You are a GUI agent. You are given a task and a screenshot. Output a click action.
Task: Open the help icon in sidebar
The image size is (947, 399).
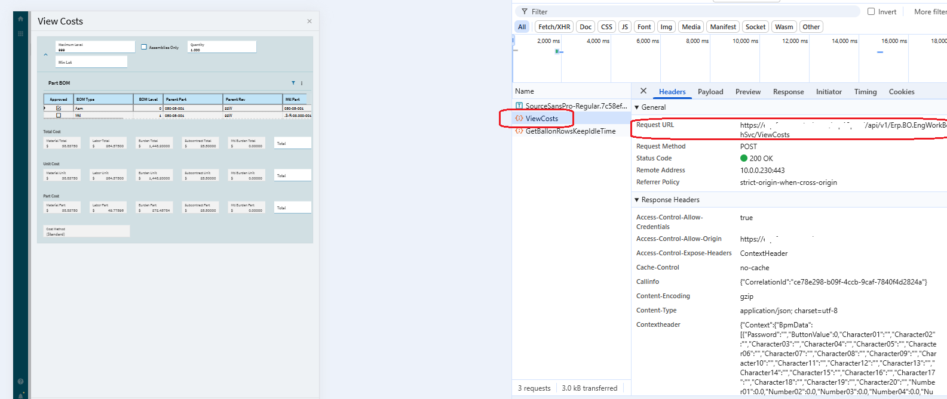pyautogui.click(x=20, y=381)
